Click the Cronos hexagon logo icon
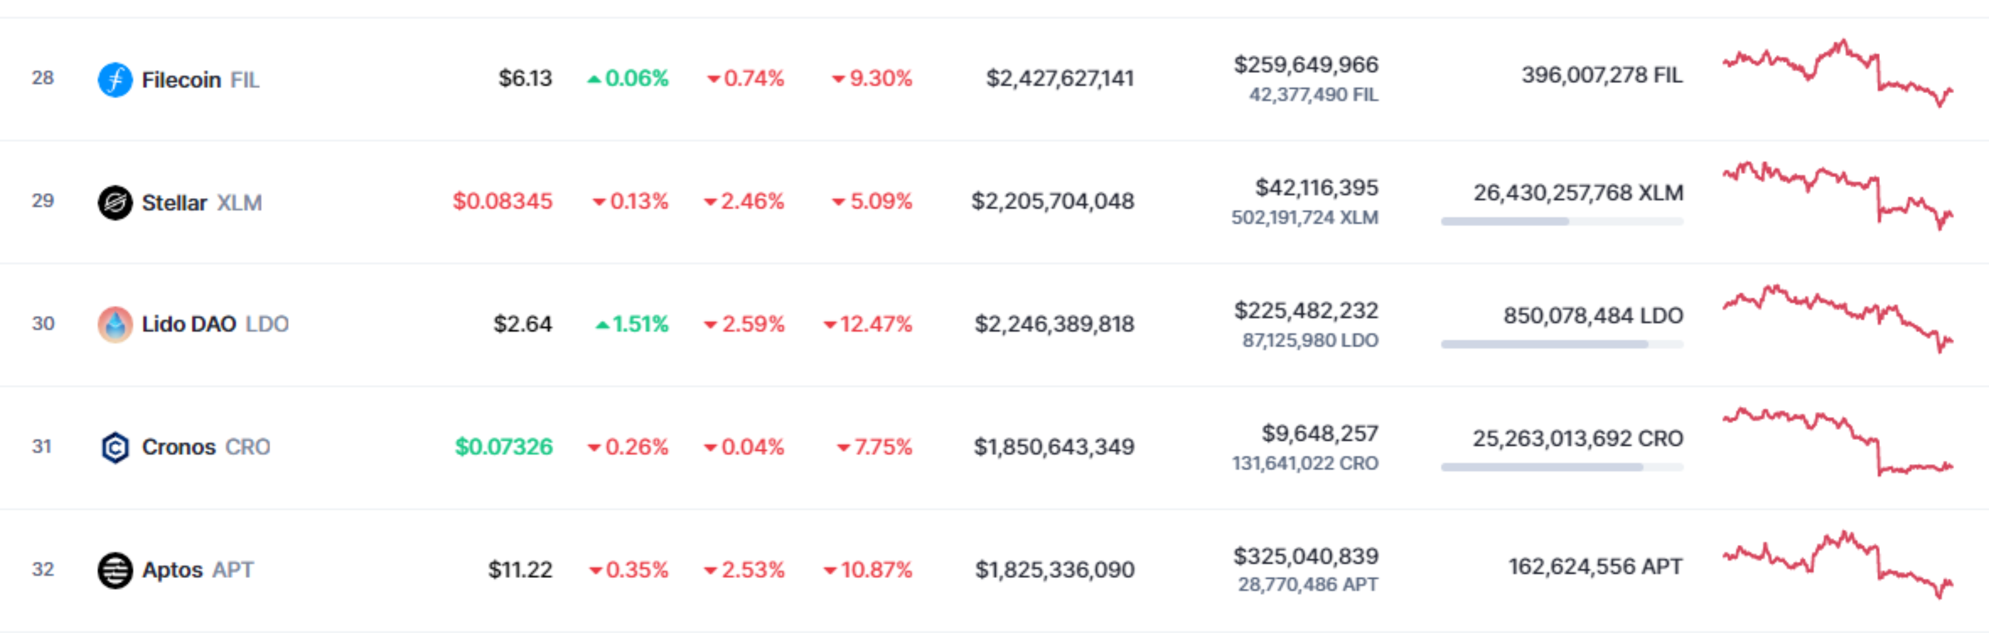The width and height of the screenshot is (1989, 633). 115,447
